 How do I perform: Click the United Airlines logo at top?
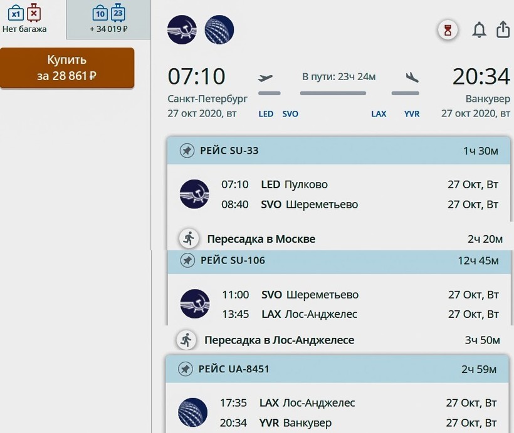(219, 29)
